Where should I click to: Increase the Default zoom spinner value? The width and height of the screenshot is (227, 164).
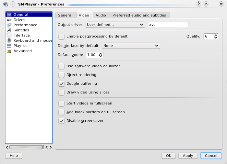pyautogui.click(x=101, y=53)
